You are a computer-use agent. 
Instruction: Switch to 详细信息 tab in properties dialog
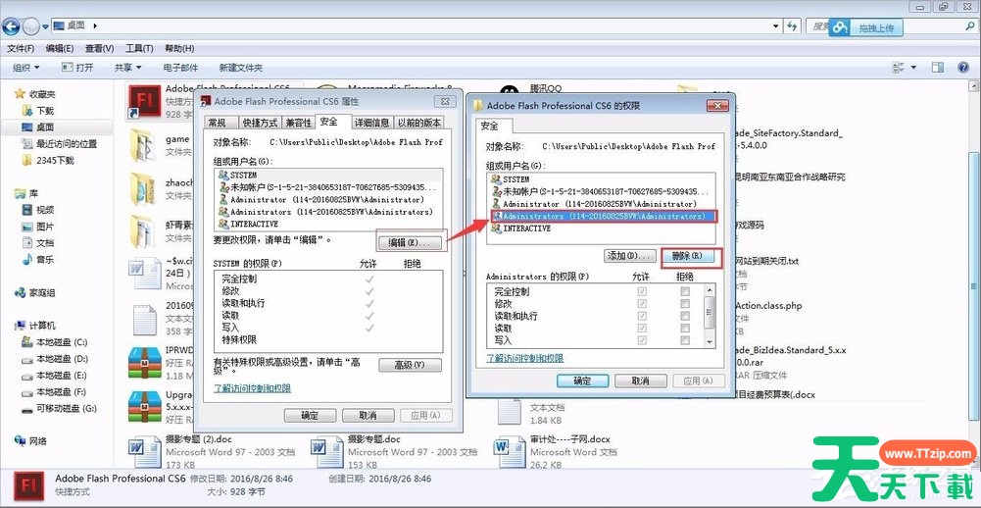pyautogui.click(x=371, y=123)
